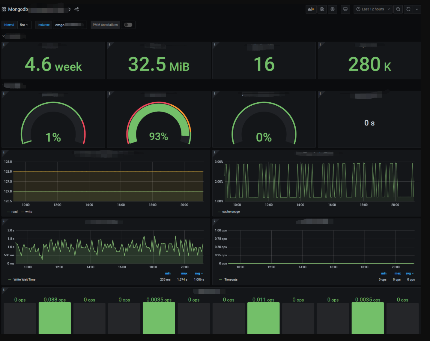430x341 pixels.
Task: Sort Write Wait Time legend by max
Action: point(184,273)
